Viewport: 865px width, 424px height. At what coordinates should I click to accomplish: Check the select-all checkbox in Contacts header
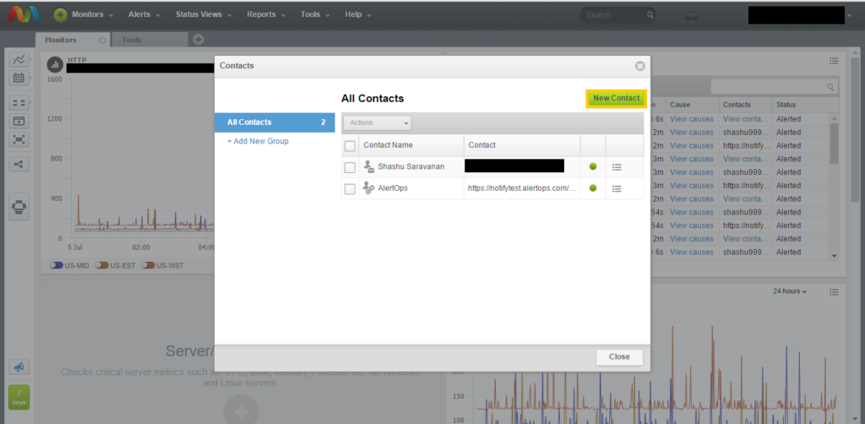[x=350, y=145]
